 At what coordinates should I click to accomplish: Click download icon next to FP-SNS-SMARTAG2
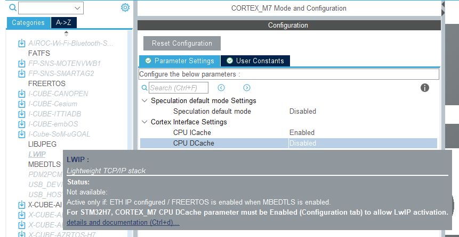click(21, 73)
